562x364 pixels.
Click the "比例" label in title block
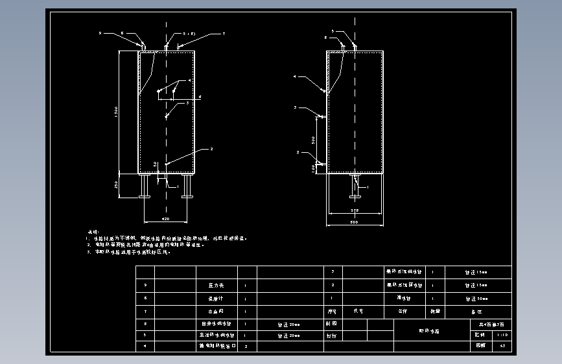(480, 335)
